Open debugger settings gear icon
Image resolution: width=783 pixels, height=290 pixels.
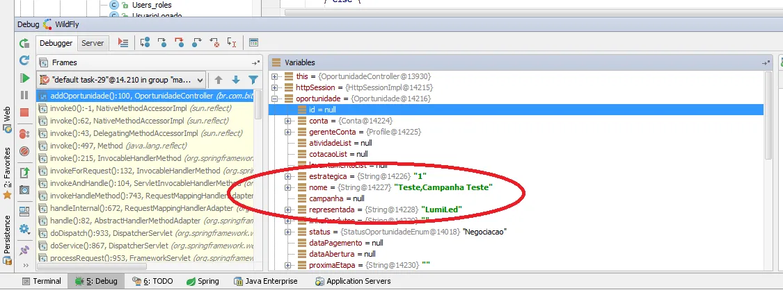coord(24,230)
